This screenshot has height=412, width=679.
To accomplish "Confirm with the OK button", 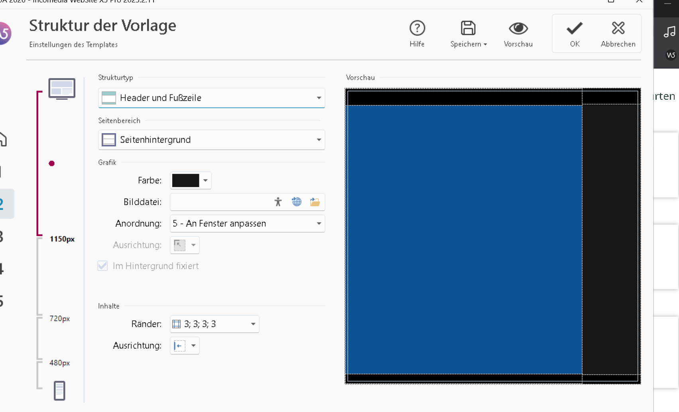I will pyautogui.click(x=575, y=34).
